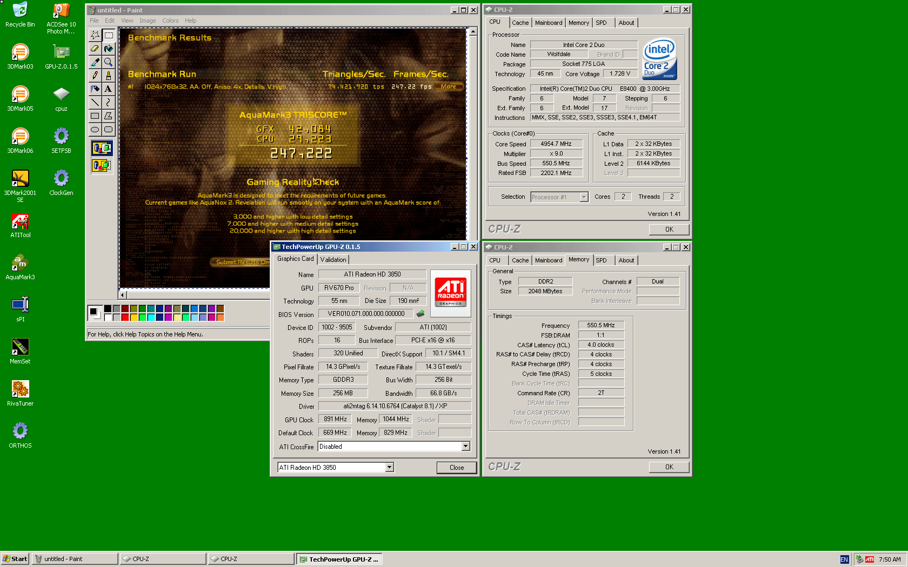The image size is (908, 567).
Task: Click the Driver field in GPU-Z
Action: 395,406
